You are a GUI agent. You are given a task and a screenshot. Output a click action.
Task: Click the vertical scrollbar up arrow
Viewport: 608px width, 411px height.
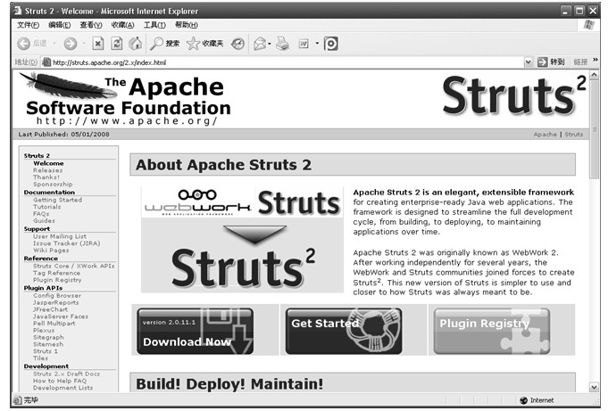tap(594, 75)
